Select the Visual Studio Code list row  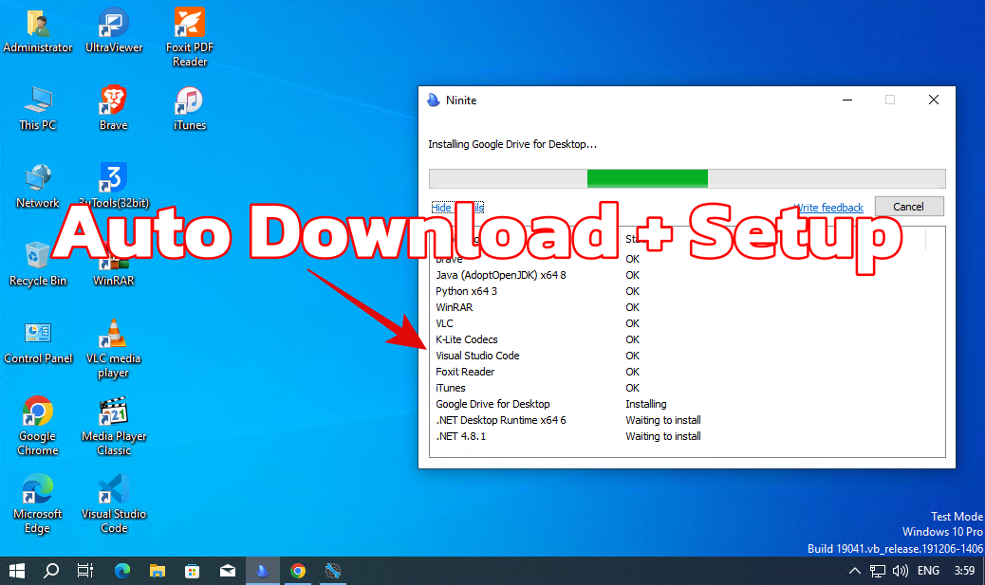point(687,356)
